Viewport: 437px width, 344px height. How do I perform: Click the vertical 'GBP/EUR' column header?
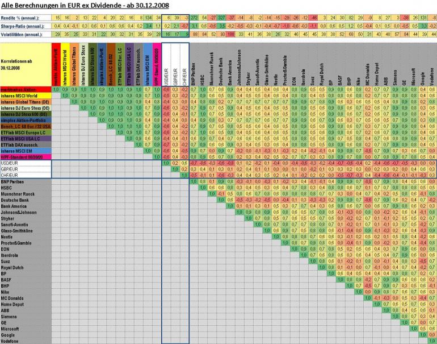pyautogui.click(x=175, y=64)
